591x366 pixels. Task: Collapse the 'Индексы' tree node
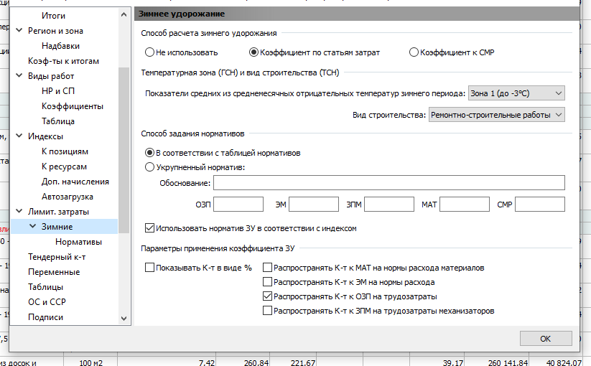19,136
